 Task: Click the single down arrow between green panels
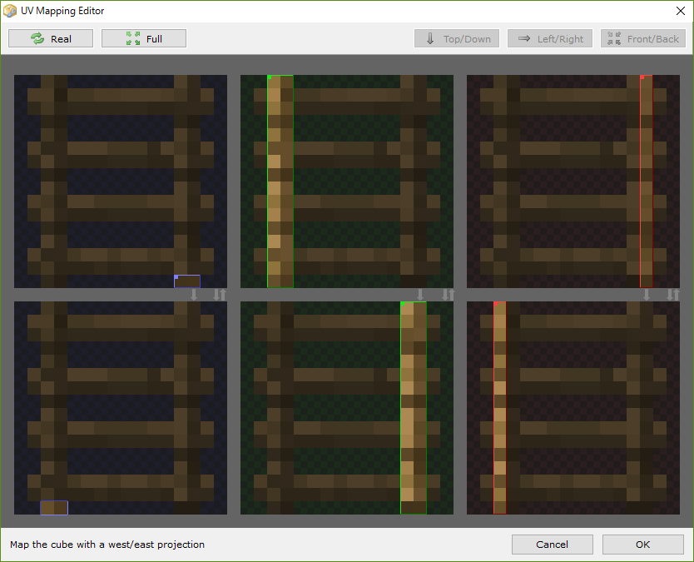[x=420, y=295]
